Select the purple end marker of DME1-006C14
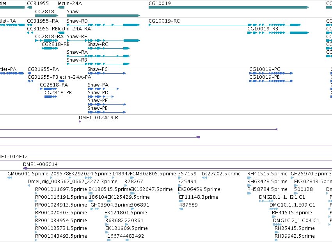This screenshot has height=242, width=332. tap(25, 168)
